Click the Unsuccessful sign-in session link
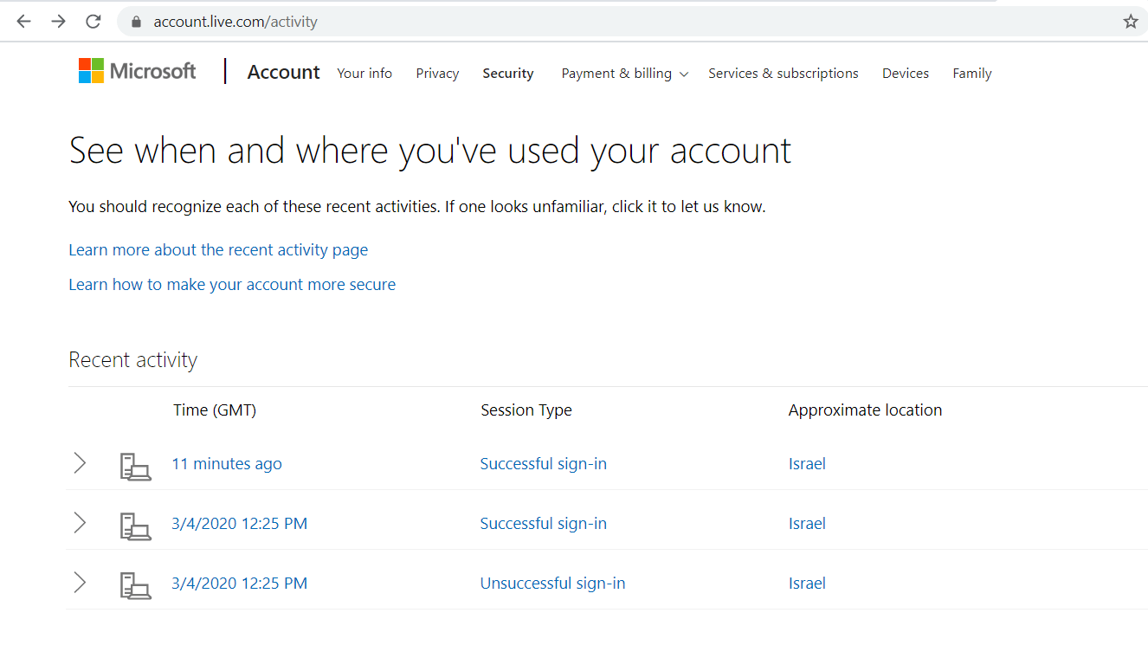The image size is (1148, 658). pyautogui.click(x=552, y=583)
